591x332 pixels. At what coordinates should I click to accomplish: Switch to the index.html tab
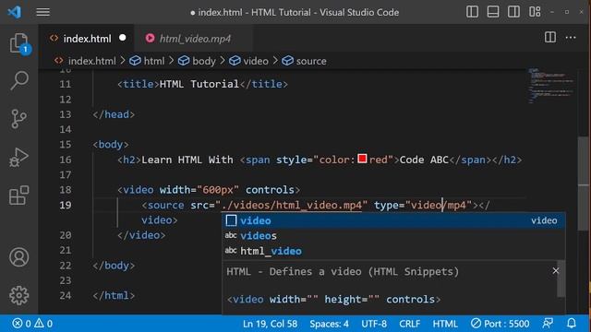coord(87,39)
